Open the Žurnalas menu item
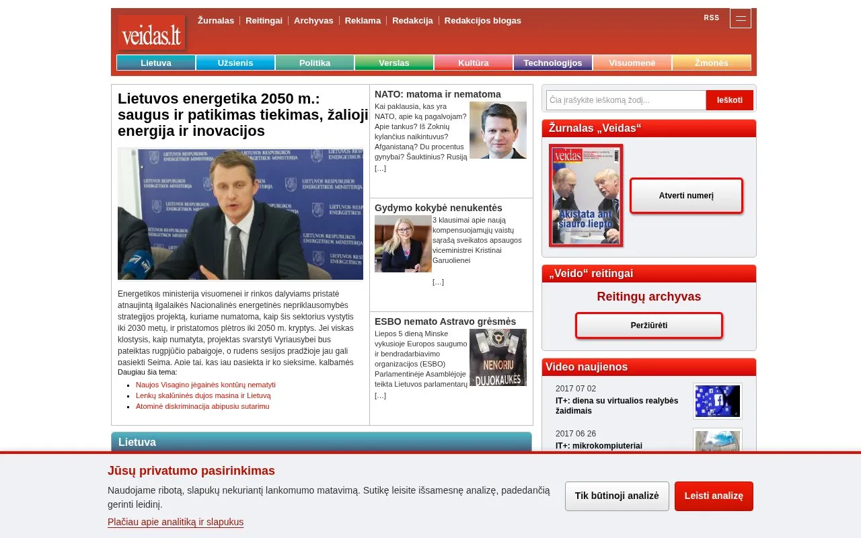861x538 pixels. [216, 20]
